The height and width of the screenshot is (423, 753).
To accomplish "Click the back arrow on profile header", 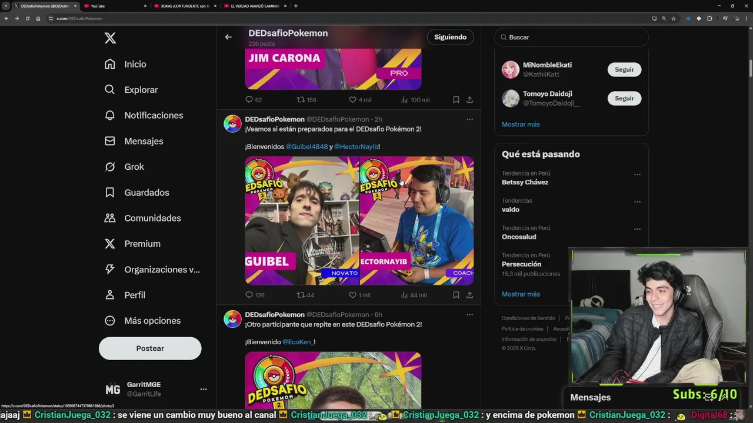I will click(228, 37).
